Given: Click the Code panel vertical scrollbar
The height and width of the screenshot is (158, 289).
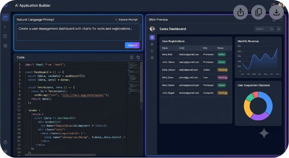Looking at the screenshot, I should pyautogui.click(x=141, y=82).
